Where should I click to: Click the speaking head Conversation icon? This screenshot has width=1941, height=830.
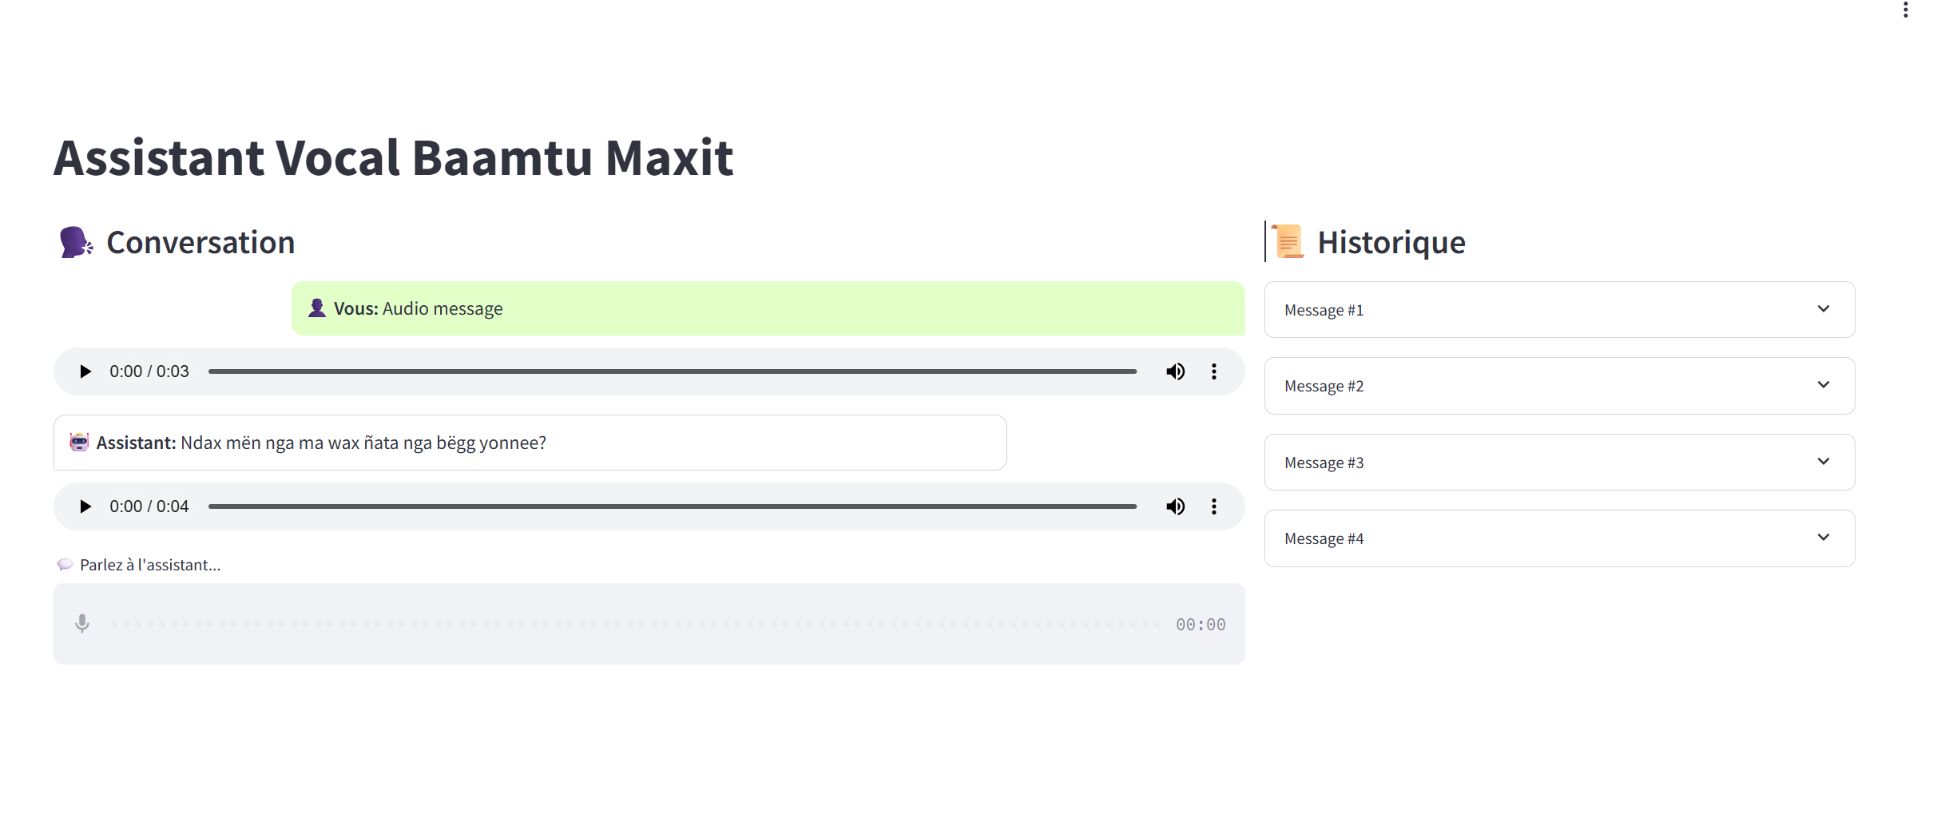(76, 242)
